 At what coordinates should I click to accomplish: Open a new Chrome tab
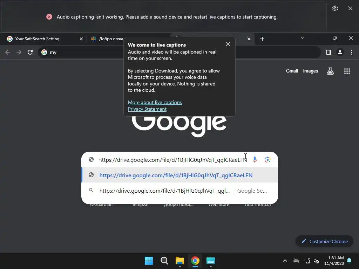262,39
